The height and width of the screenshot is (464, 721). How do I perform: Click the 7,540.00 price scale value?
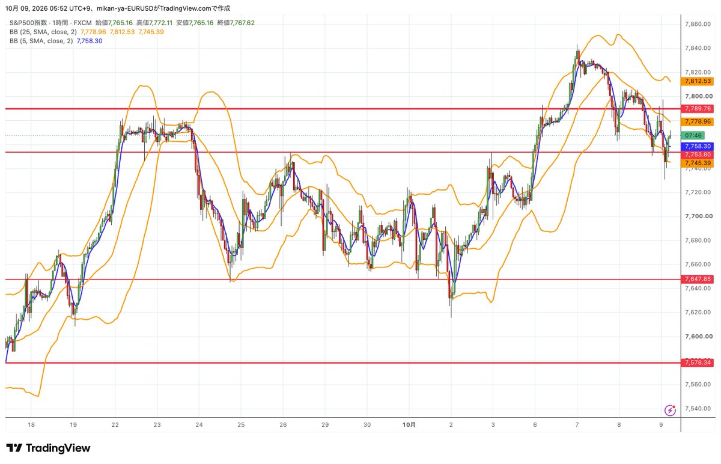click(699, 409)
